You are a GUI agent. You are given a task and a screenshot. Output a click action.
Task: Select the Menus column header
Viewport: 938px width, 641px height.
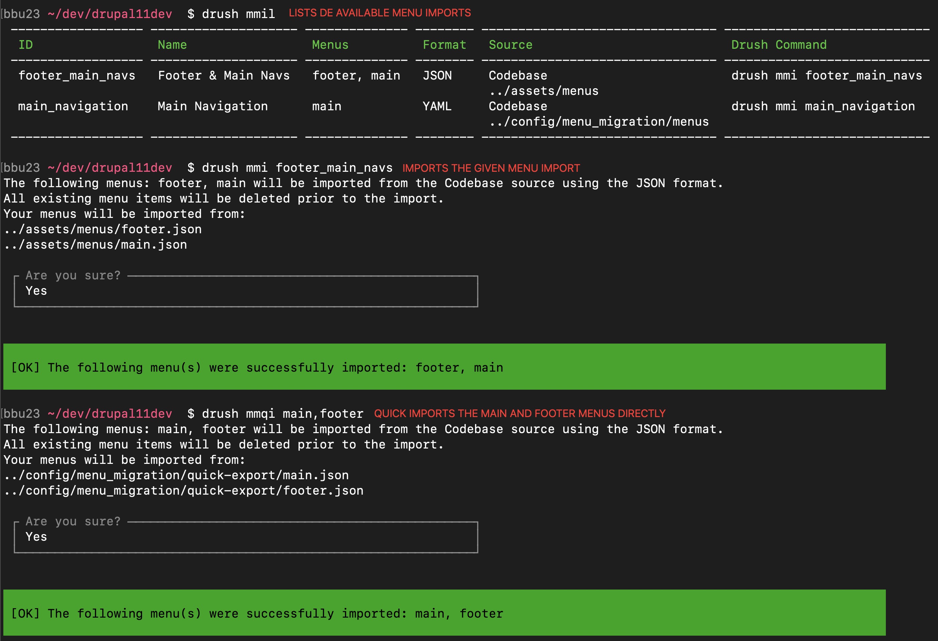point(330,44)
